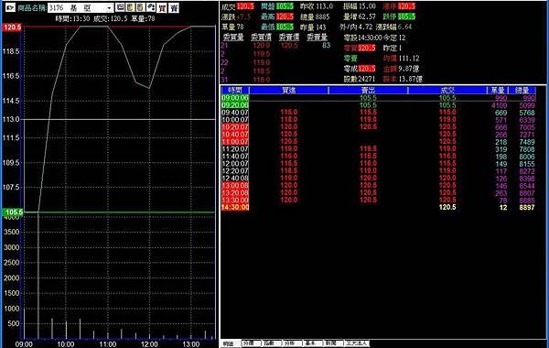Click the 買 buy icon button
549x348 pixels.
162,7
